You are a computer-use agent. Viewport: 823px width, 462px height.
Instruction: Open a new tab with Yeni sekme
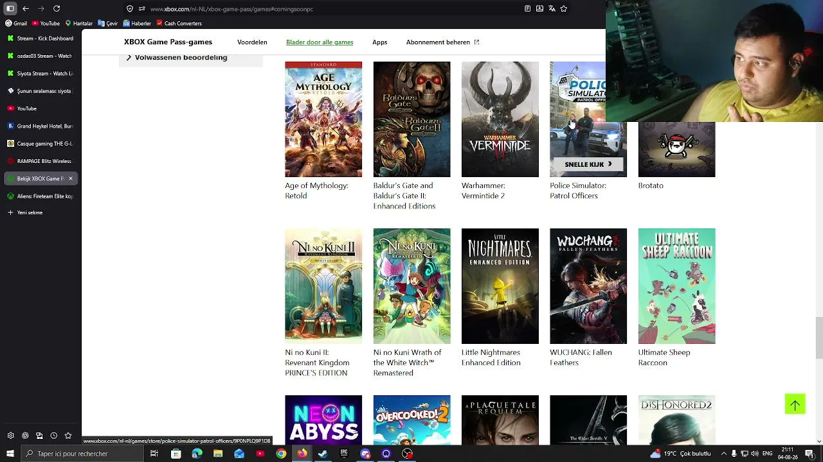click(26, 212)
